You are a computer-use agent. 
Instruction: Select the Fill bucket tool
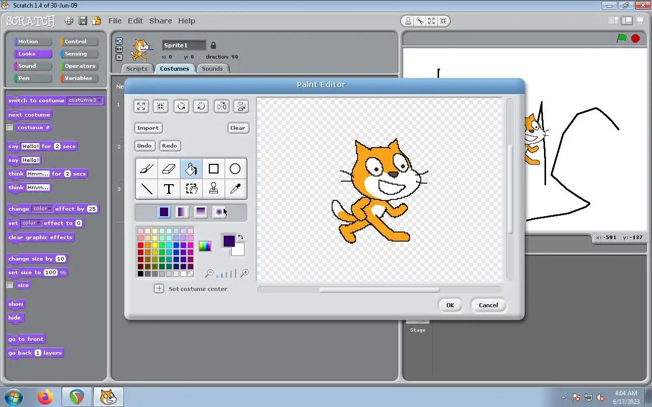coord(191,169)
